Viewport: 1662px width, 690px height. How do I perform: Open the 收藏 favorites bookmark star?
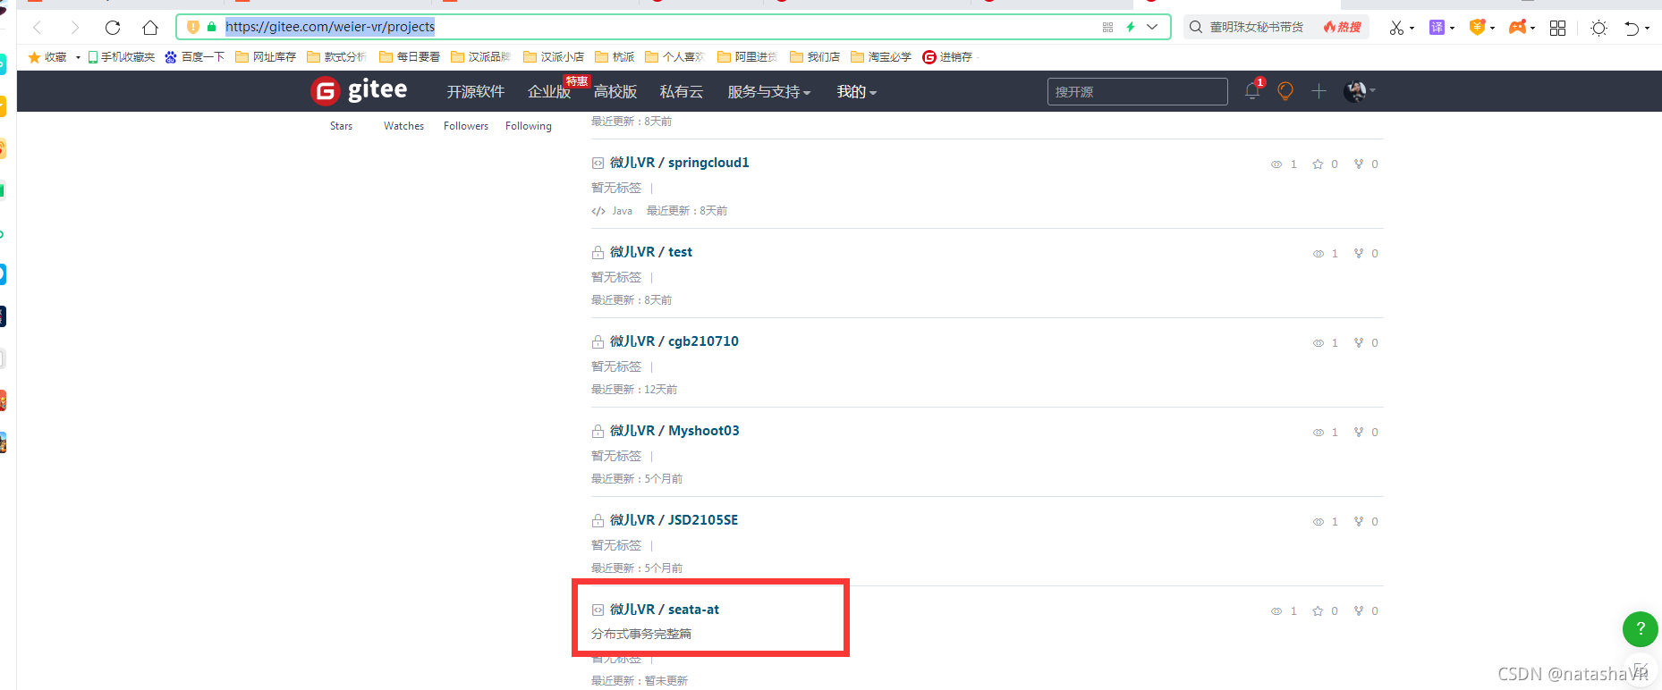coord(47,57)
